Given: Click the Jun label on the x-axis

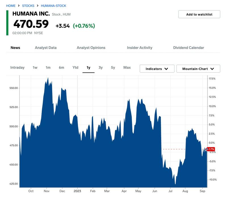Looking at the screenshot, I should click(x=155, y=191).
